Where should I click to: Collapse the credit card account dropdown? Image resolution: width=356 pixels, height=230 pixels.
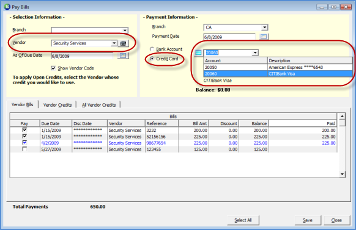[x=255, y=52]
